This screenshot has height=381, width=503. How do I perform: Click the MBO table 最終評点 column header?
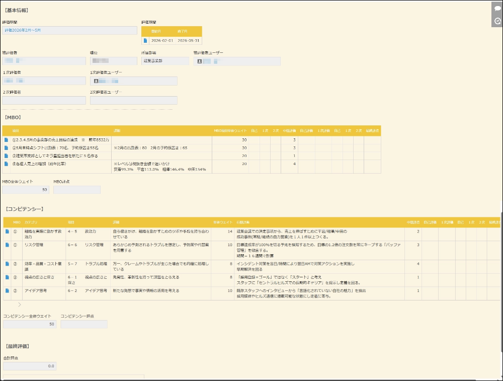pyautogui.click(x=372, y=131)
